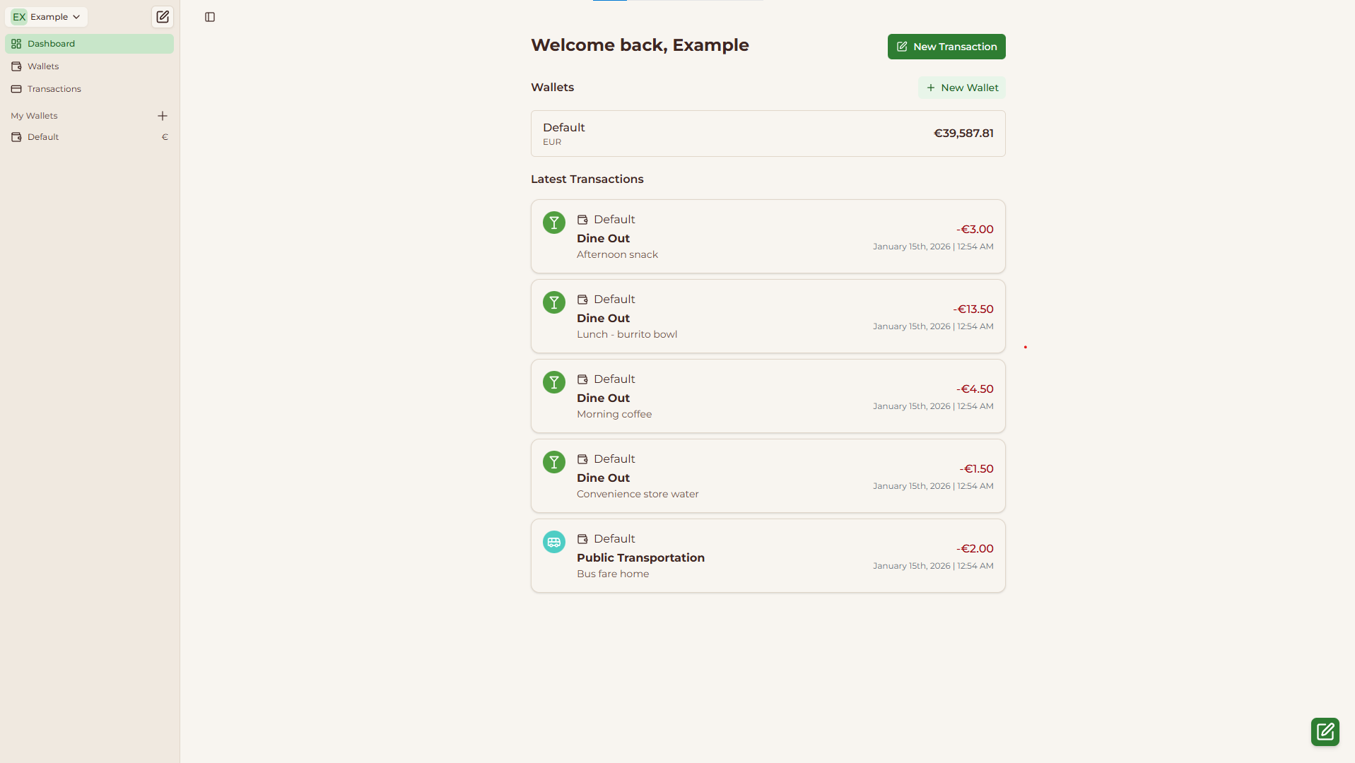Click the cocktail icon on Afternoon snack

point(553,223)
